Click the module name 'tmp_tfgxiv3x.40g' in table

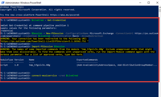40,65
